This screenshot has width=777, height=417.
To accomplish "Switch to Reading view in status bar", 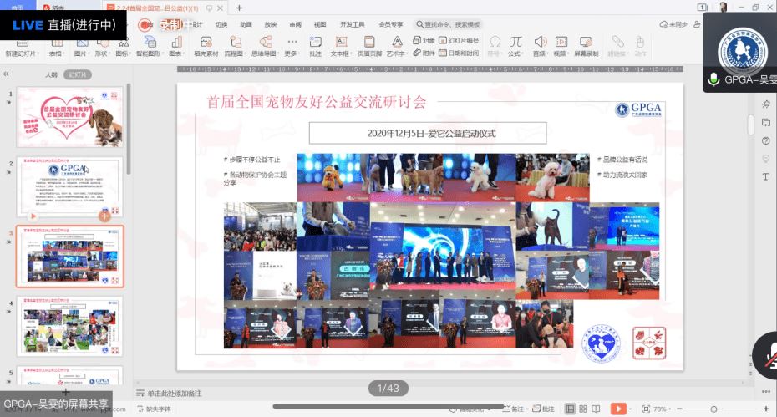I will [597, 409].
